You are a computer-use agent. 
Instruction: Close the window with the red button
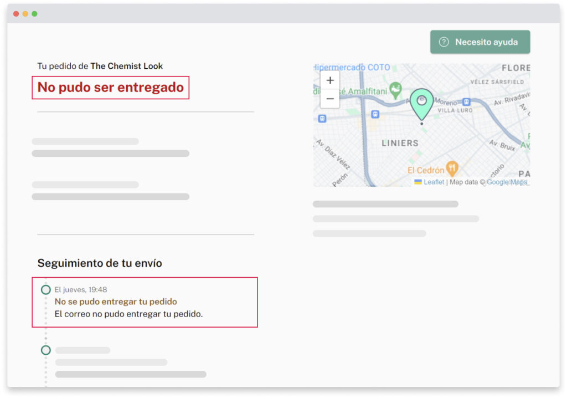coord(16,13)
